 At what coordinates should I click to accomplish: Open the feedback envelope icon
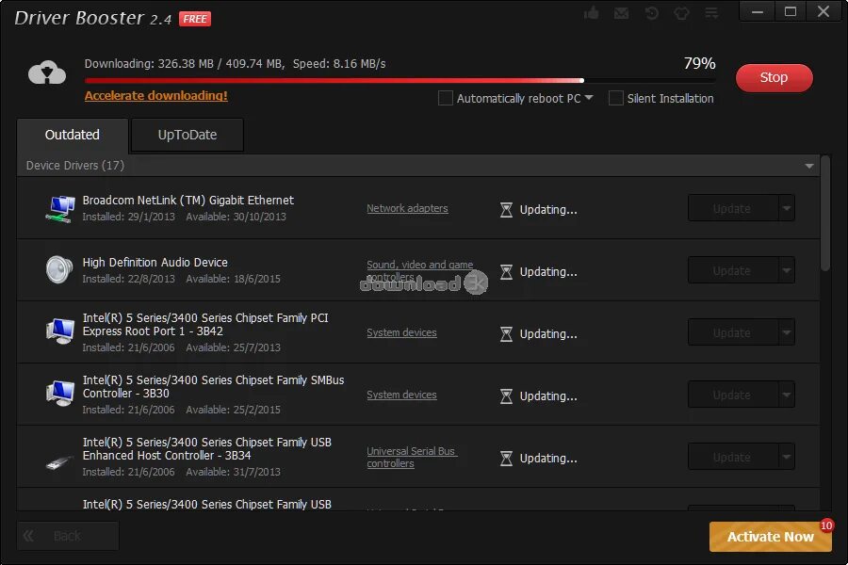point(622,13)
